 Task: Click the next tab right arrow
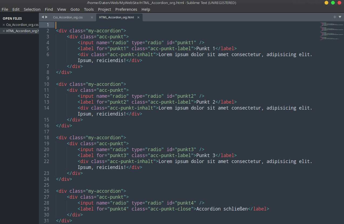pyautogui.click(x=46, y=17)
